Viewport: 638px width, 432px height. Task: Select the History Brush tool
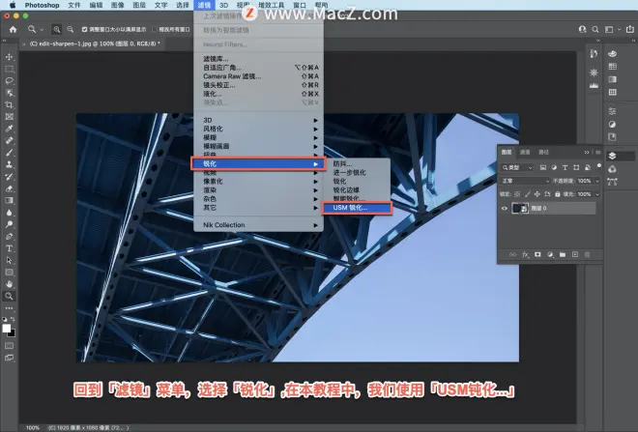pos(9,177)
